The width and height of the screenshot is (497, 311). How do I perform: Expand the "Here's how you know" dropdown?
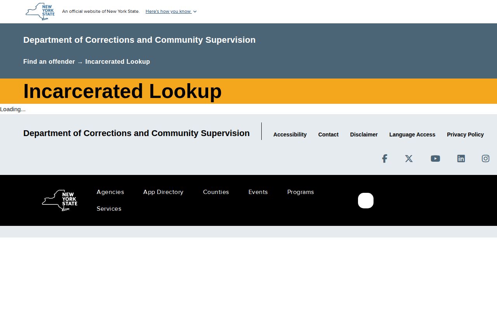pos(171,11)
